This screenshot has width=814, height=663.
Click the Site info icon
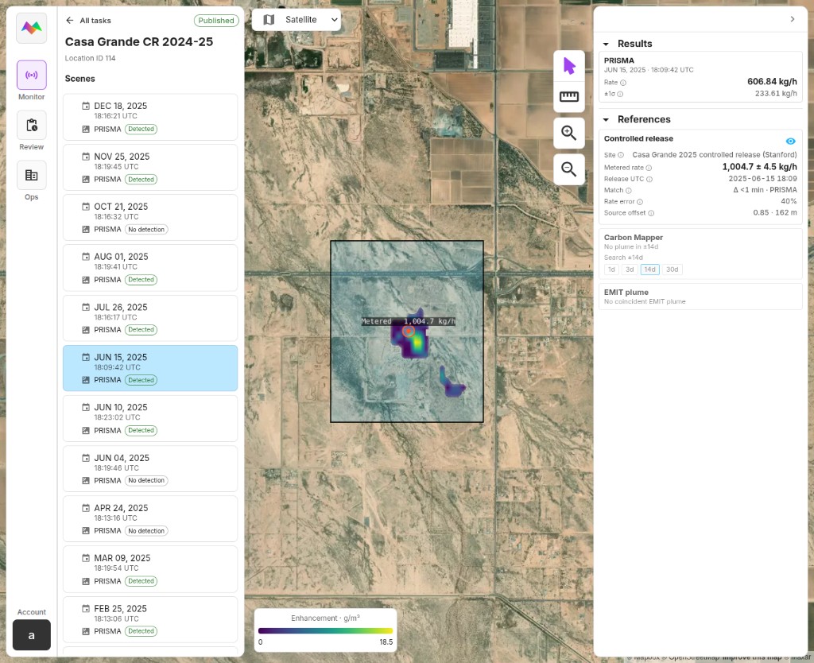620,155
